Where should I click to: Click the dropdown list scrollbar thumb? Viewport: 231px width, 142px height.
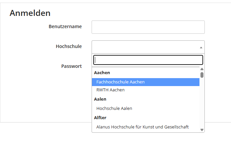202,75
